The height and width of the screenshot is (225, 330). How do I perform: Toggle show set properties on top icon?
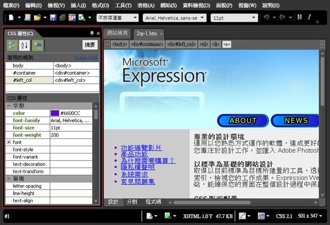37,45
